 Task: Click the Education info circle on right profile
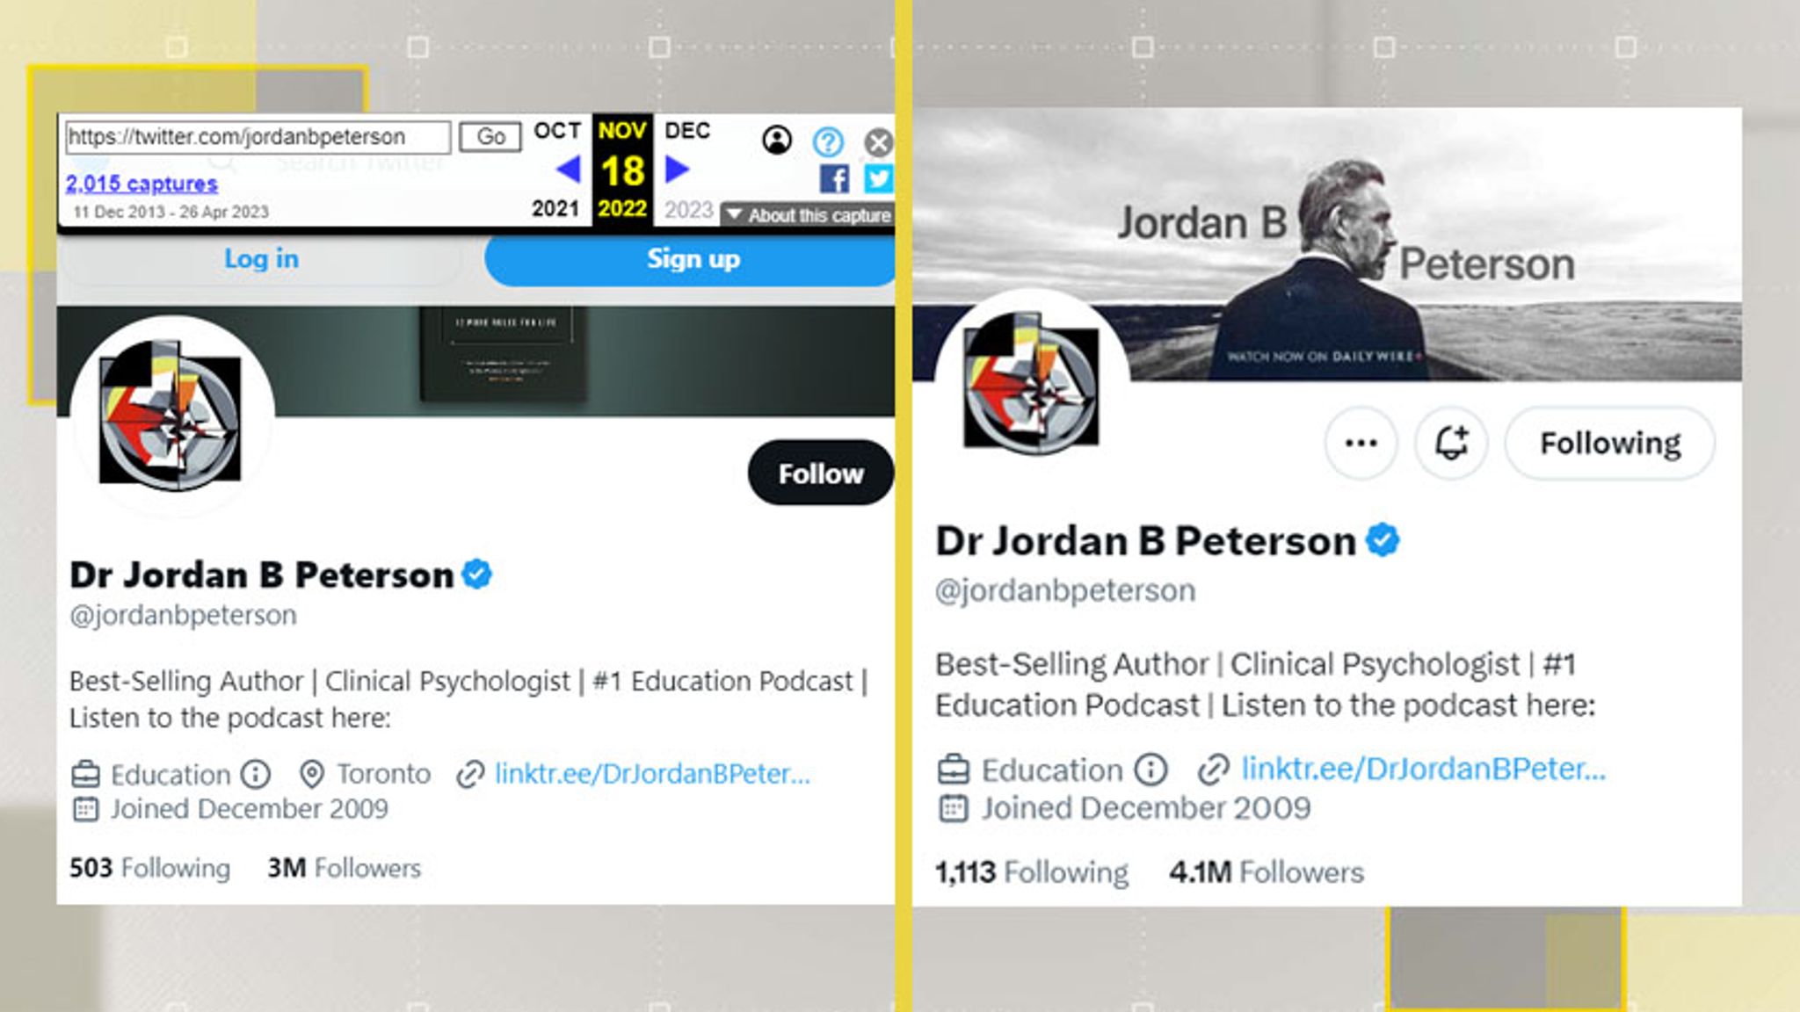pyautogui.click(x=1150, y=770)
